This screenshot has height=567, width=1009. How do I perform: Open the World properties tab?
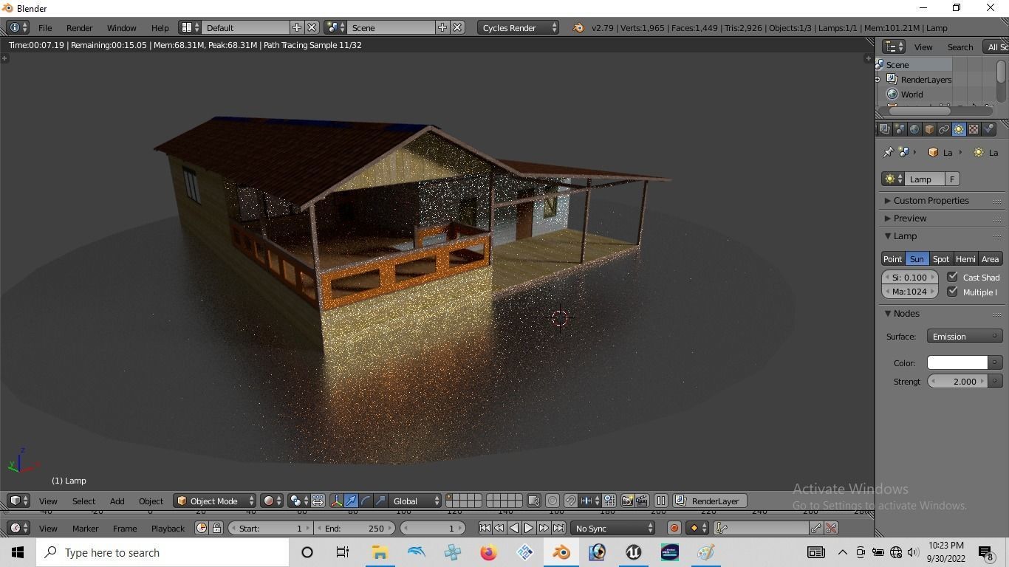[914, 129]
